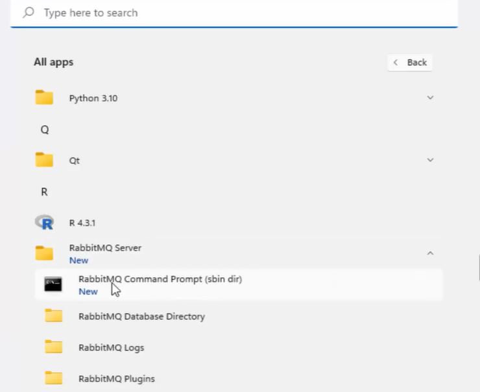Click the Type here to search field
Image resolution: width=480 pixels, height=392 pixels.
(x=234, y=13)
